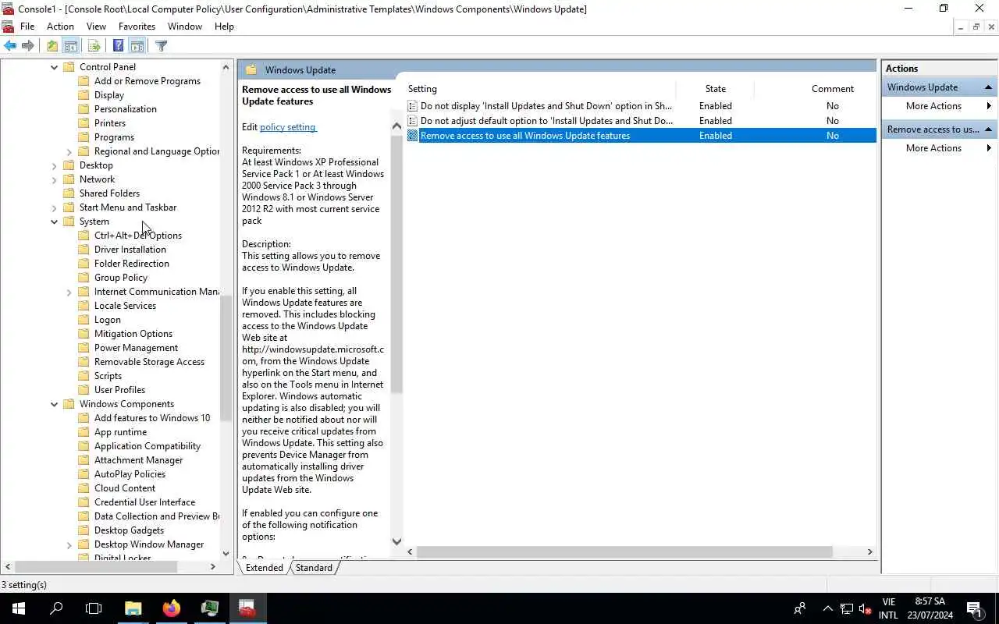Sort list by Comment column header
This screenshot has height=624, width=999.
833,89
